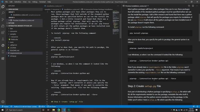This screenshot has height=112, width=200.
Task: Select Python 3.7.3 64-bit interpreter status item
Action: coord(25,106)
